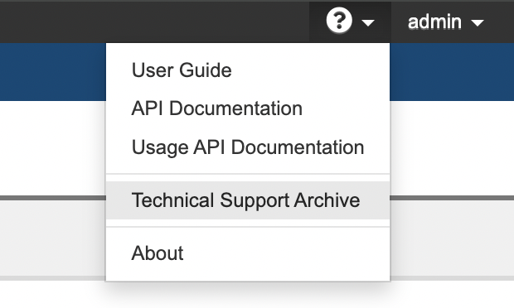The width and height of the screenshot is (514, 308).
Task: Click the light gray footer strip
Action: click(x=52, y=238)
